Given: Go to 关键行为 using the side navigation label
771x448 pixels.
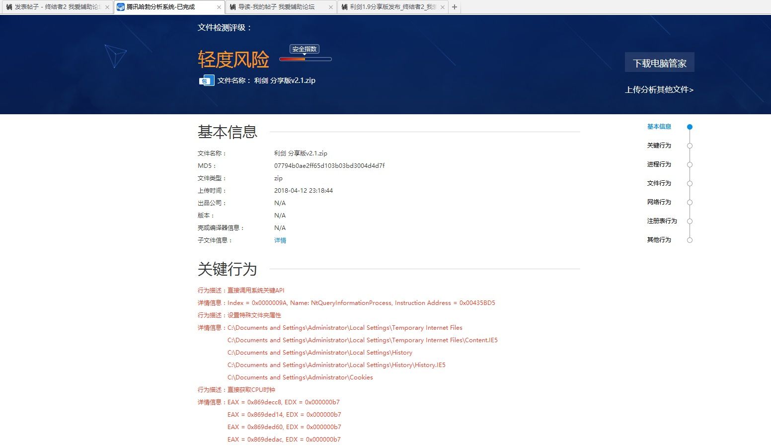Looking at the screenshot, I should coord(659,146).
